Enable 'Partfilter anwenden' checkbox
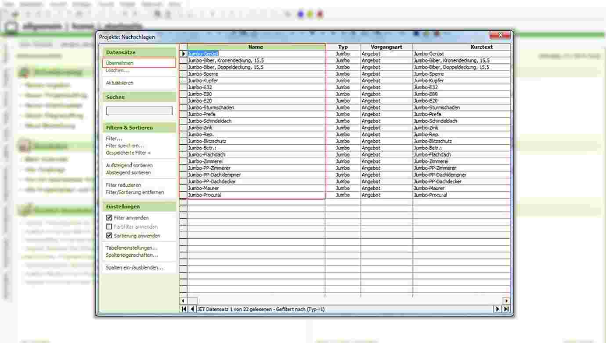This screenshot has width=606, height=343. tap(109, 226)
